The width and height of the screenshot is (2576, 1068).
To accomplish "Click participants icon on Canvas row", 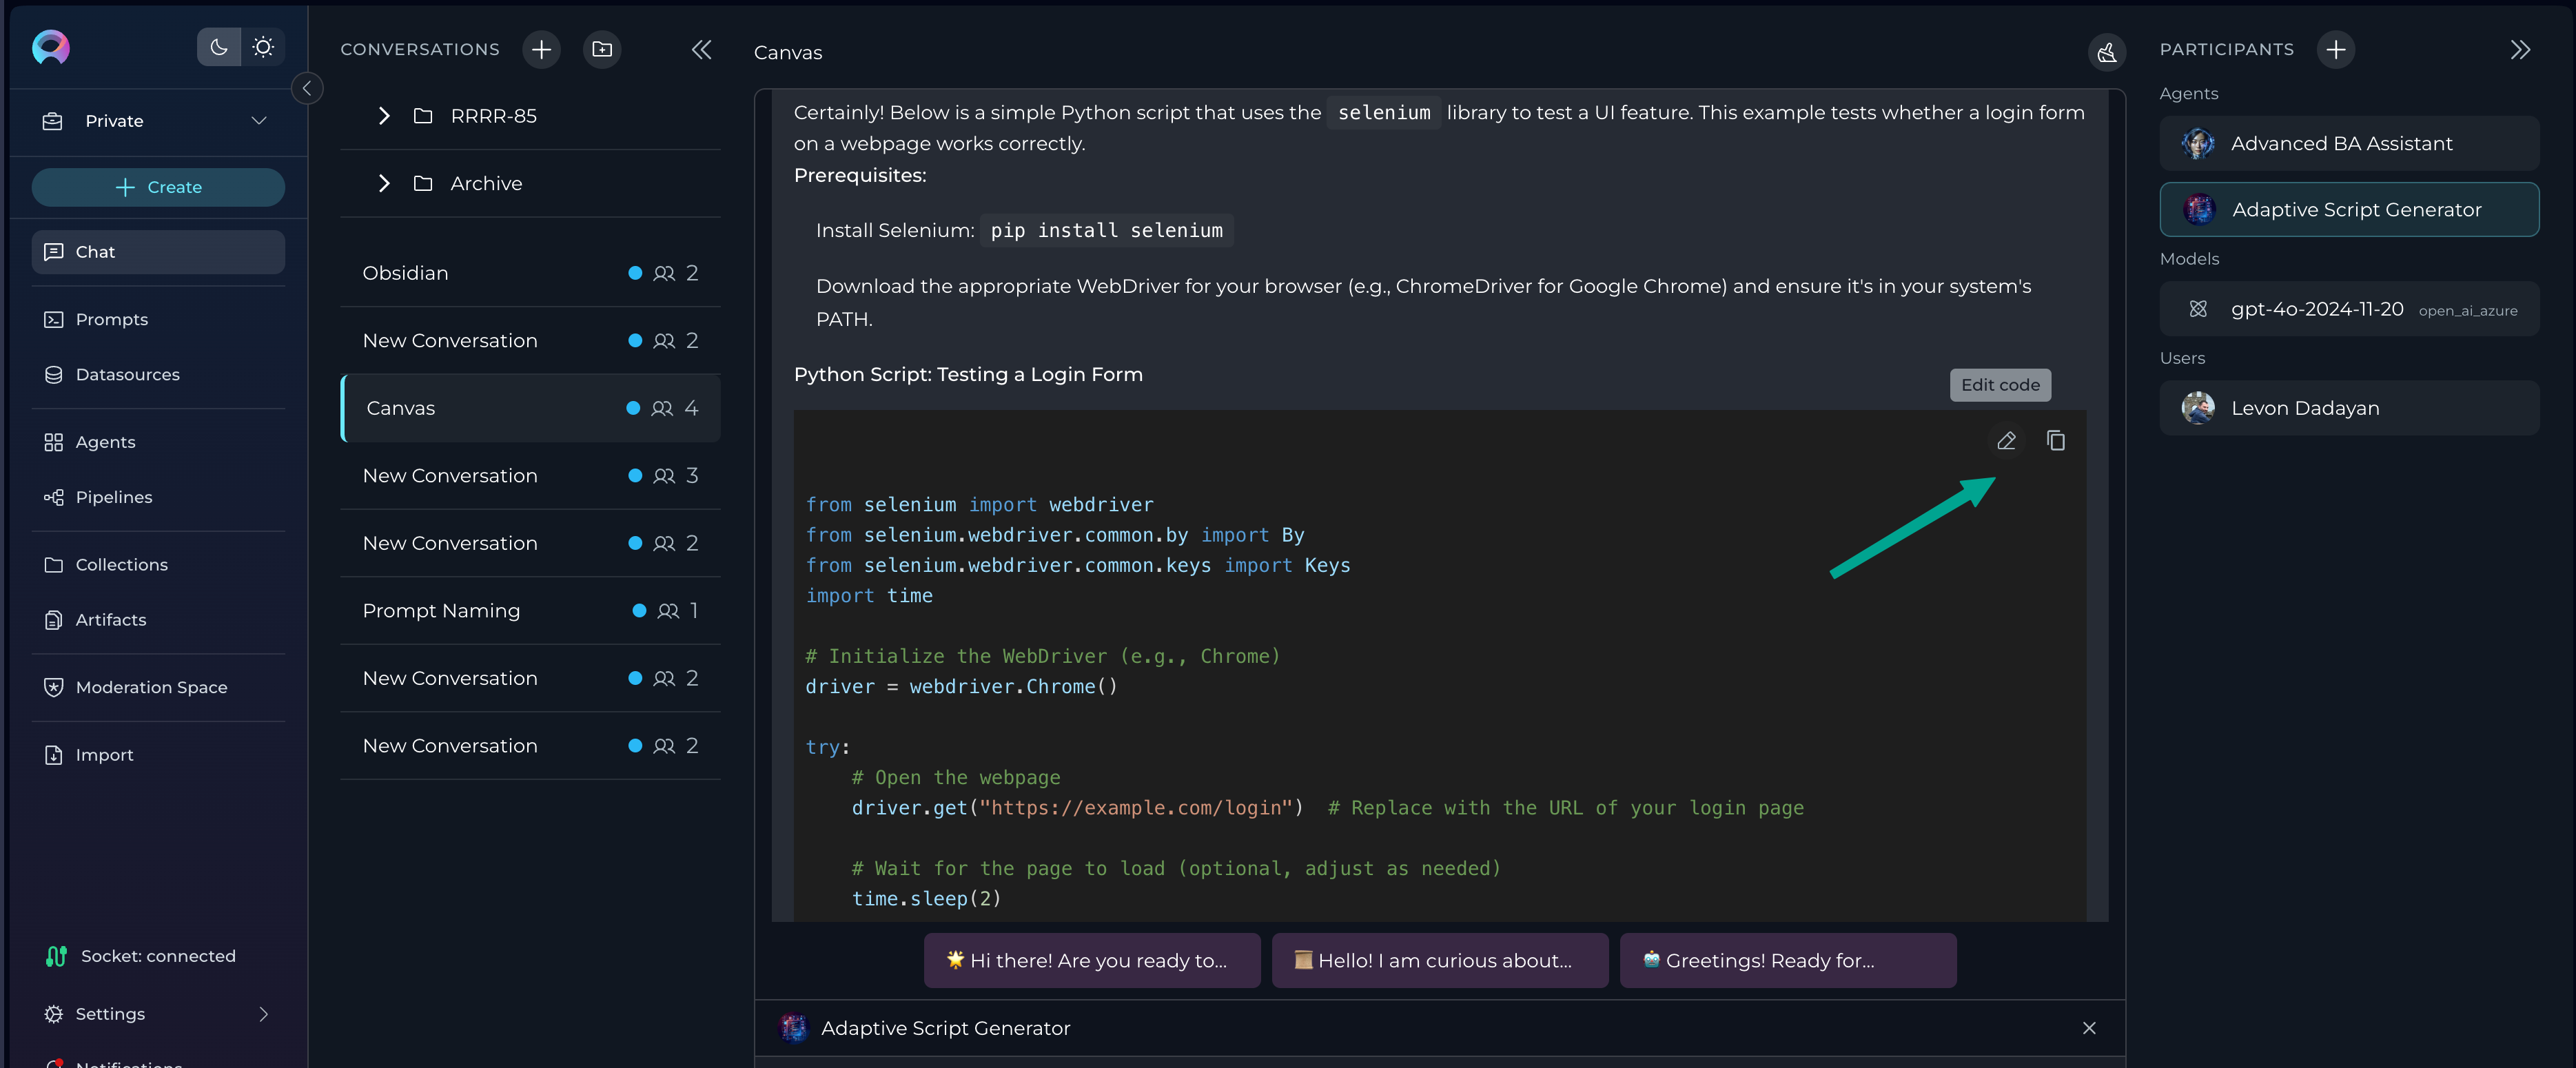I will point(662,408).
